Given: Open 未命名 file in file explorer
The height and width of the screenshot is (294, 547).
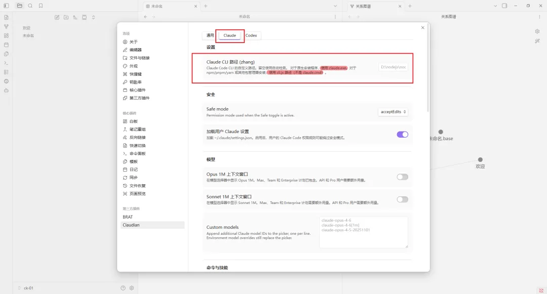Looking at the screenshot, I should pyautogui.click(x=28, y=35).
